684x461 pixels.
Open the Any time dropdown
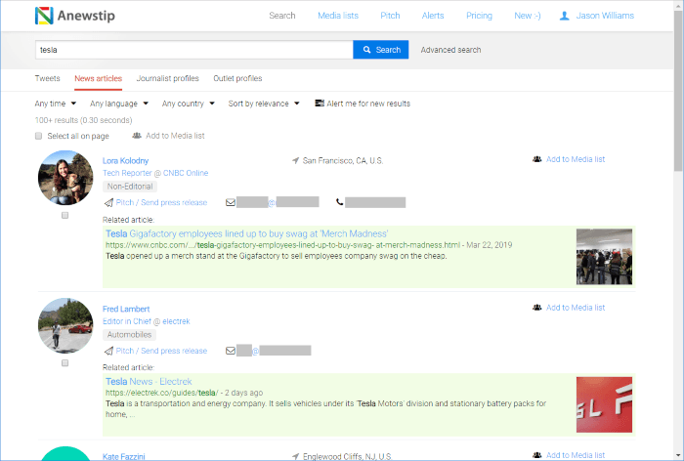(x=56, y=104)
